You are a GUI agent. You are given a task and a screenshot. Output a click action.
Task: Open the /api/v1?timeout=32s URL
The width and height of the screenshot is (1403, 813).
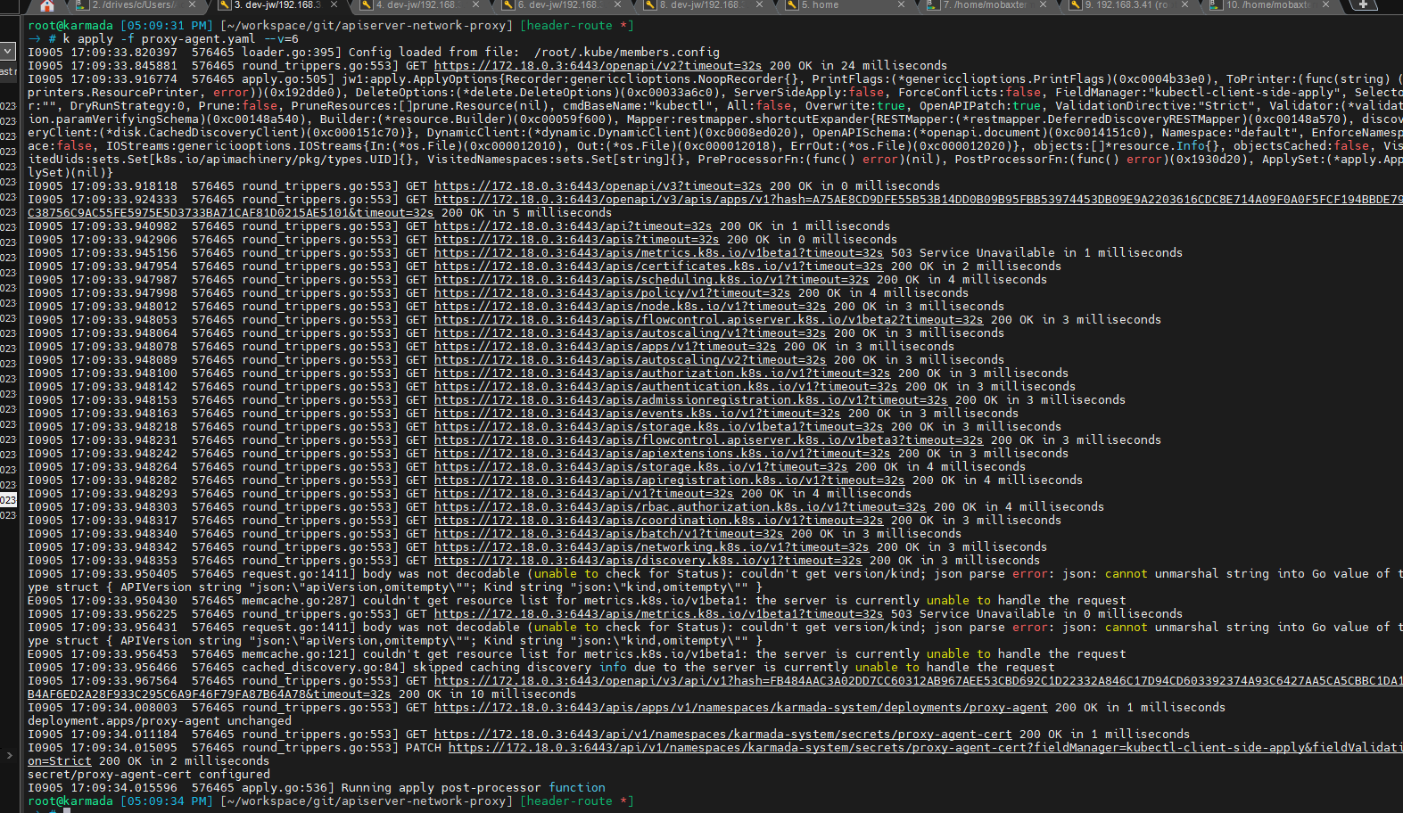[x=583, y=493]
